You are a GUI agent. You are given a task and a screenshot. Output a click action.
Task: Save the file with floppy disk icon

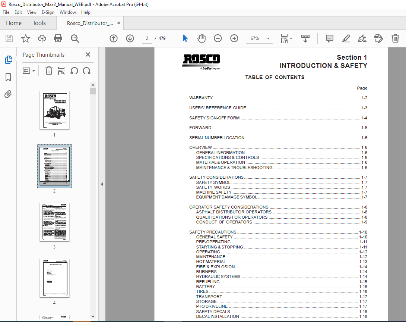point(9,38)
